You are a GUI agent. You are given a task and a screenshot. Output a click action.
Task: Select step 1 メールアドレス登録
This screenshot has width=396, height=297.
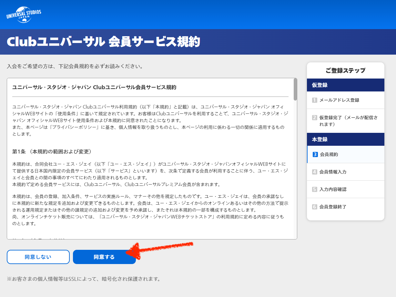pyautogui.click(x=346, y=100)
